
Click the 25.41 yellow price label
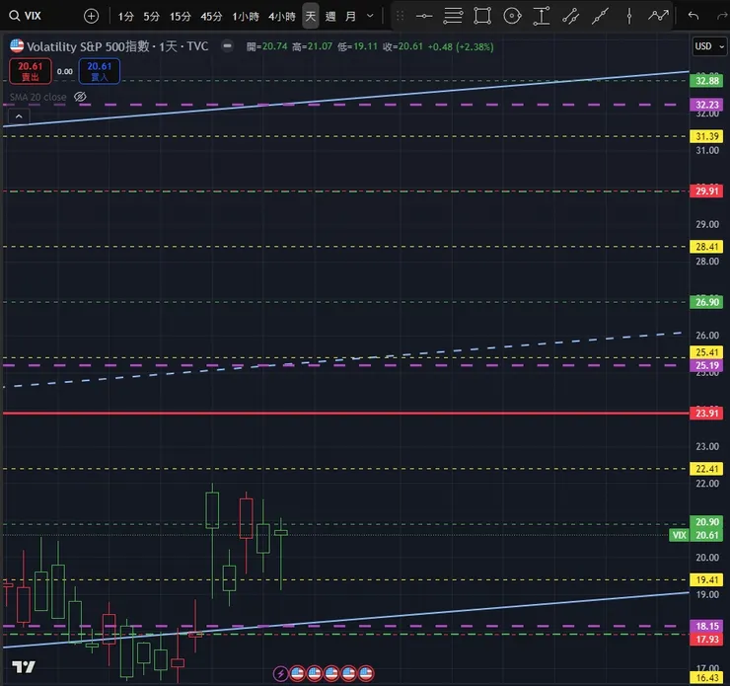click(706, 352)
